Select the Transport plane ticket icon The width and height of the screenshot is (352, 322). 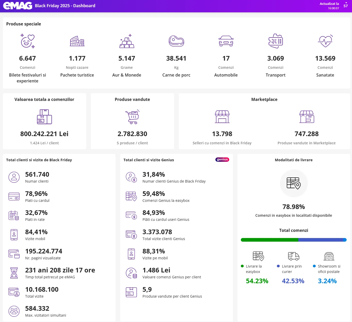click(276, 41)
